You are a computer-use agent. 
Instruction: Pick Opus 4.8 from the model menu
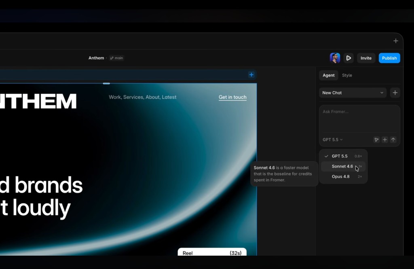(x=343, y=176)
